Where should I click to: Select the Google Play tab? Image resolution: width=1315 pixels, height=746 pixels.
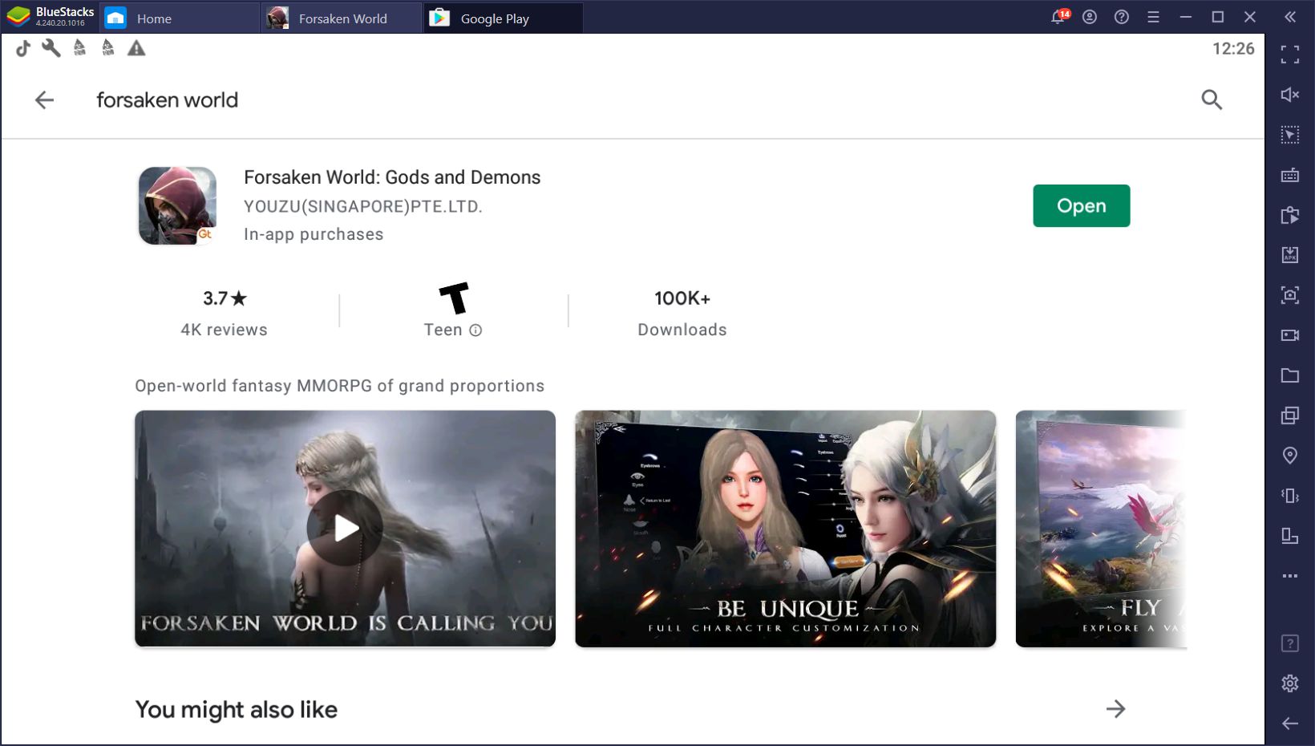coord(503,18)
